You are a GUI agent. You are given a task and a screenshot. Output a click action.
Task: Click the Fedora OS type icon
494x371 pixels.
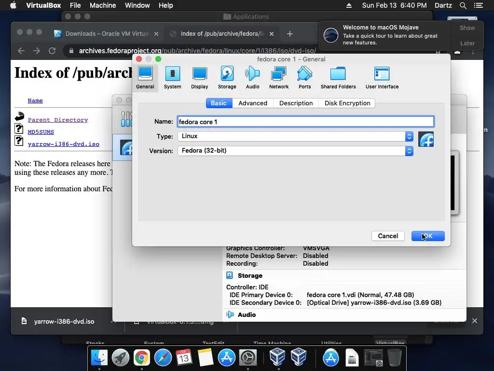pos(426,140)
